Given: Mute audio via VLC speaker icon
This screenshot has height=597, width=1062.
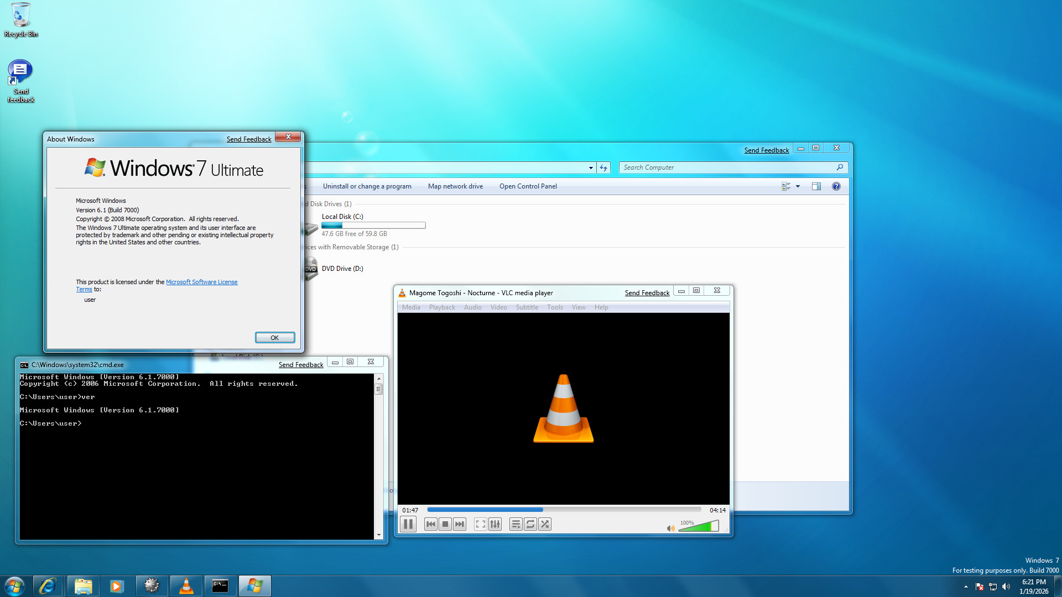Looking at the screenshot, I should coord(670,528).
